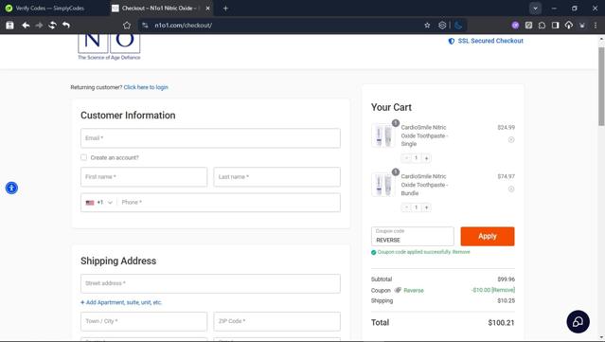Click into the Phone number field
Screen dimensions: 605x342
(229, 203)
